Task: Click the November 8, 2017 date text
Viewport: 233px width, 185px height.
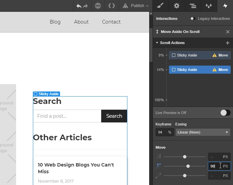Action: 56,181
